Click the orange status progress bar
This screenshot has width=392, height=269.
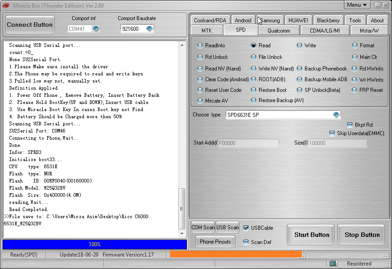pyautogui.click(x=236, y=254)
